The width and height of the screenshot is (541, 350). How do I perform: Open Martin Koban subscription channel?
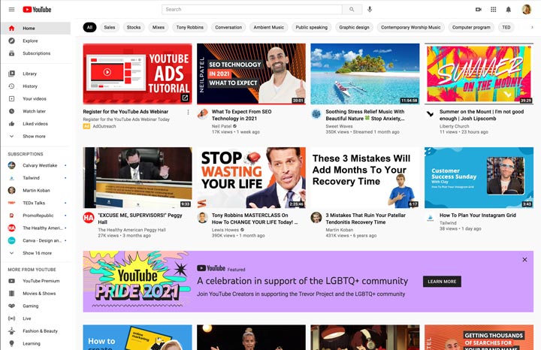click(x=36, y=190)
